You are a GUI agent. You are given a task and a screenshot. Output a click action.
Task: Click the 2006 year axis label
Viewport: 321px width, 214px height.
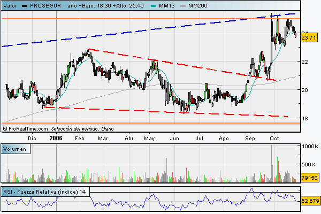tap(56, 138)
